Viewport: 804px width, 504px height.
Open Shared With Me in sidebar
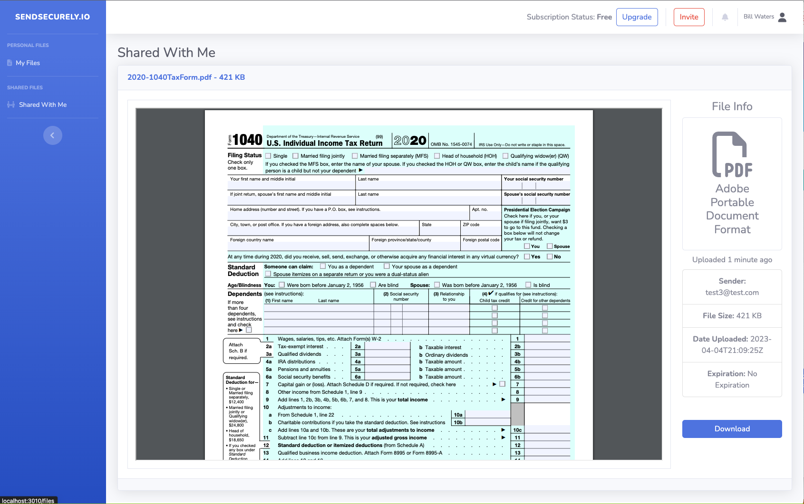pos(43,105)
